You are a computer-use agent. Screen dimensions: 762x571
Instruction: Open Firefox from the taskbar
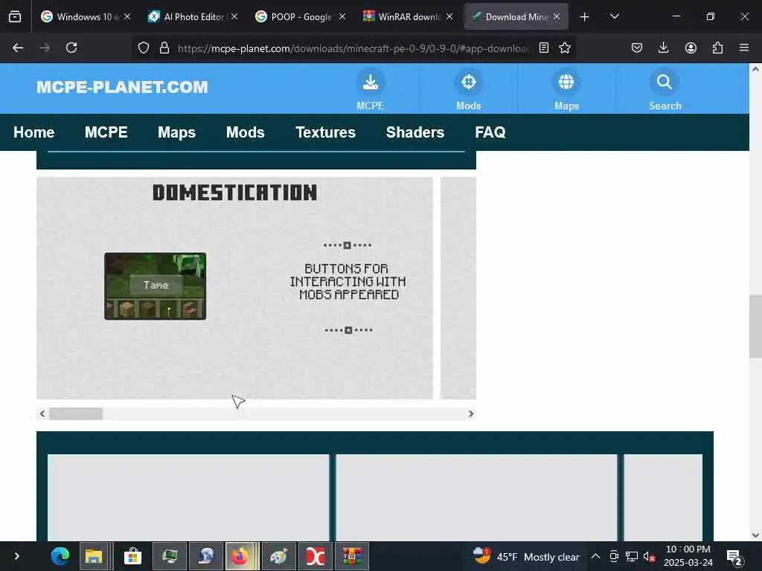click(240, 556)
